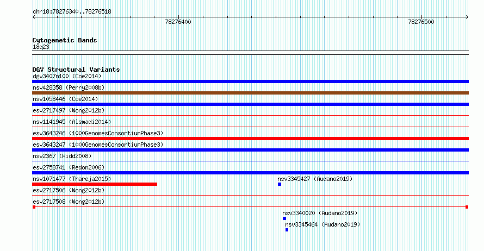The image size is (484, 251).
Task: Click the thin red line under esv2717497
Action: tap(250, 116)
